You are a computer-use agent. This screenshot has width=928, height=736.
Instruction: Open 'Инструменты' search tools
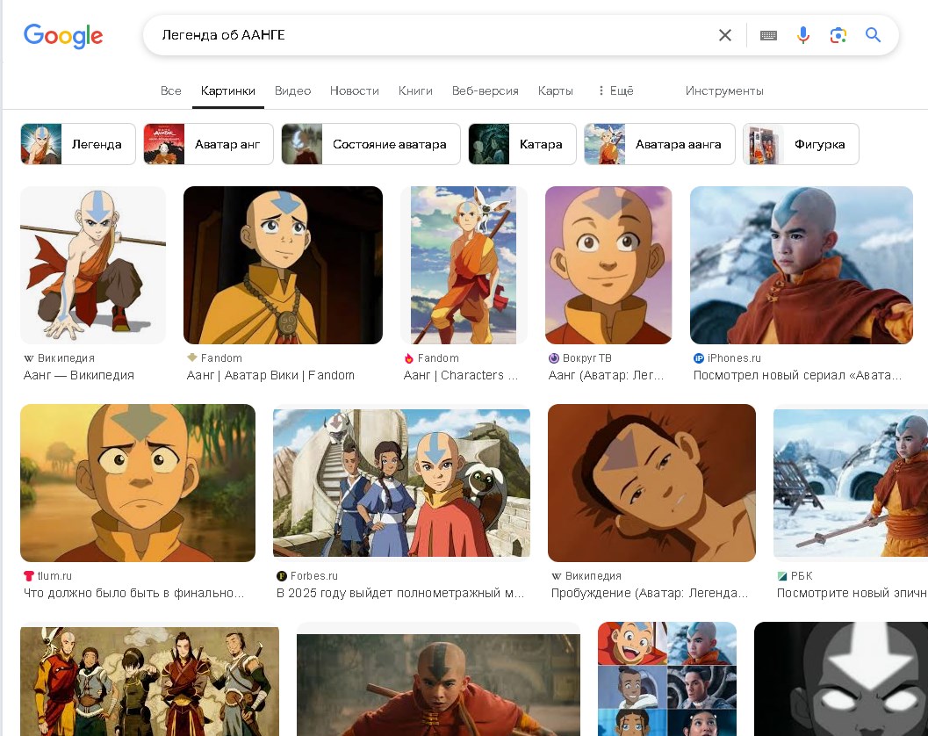click(723, 90)
